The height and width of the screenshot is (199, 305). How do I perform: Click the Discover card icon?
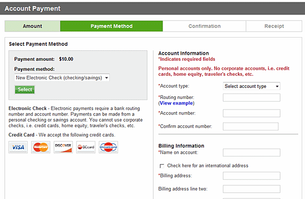63,147
